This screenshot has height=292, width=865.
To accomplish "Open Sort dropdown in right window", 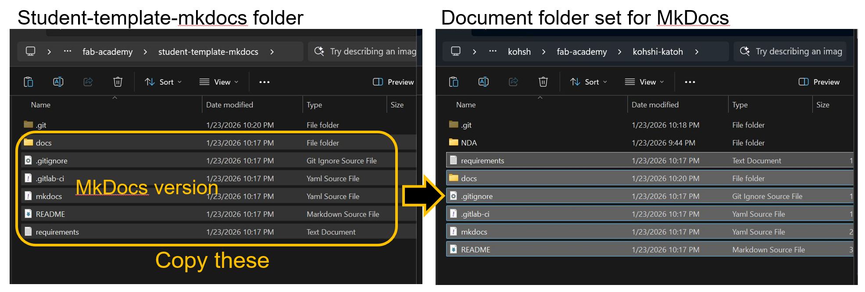I will 589,82.
